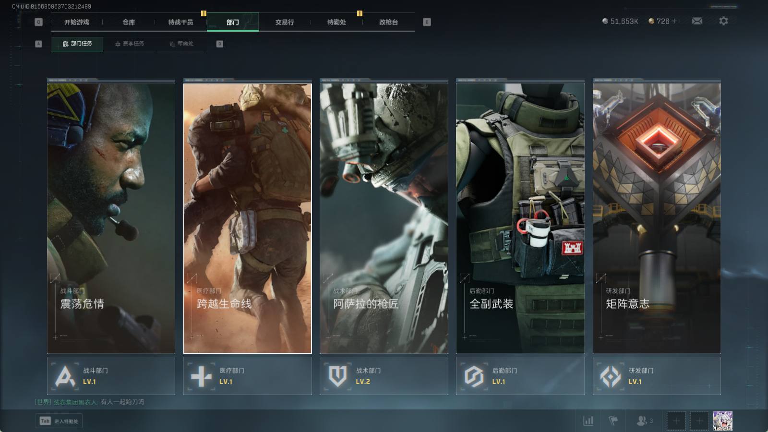Click the empty squad slot nearest friends icon

[676, 421]
